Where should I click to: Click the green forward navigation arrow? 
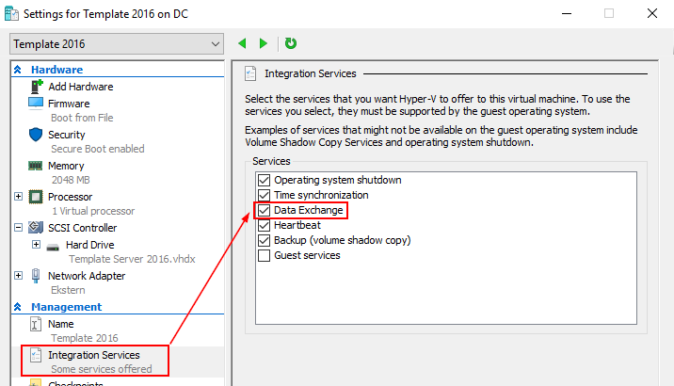264,43
